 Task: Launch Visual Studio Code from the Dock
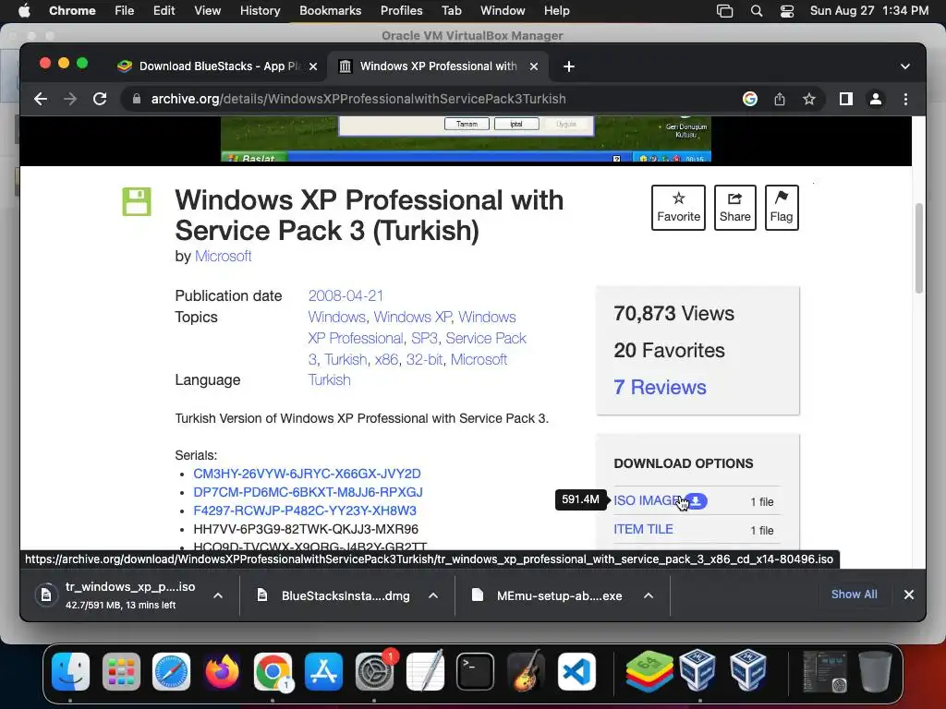pyautogui.click(x=576, y=672)
